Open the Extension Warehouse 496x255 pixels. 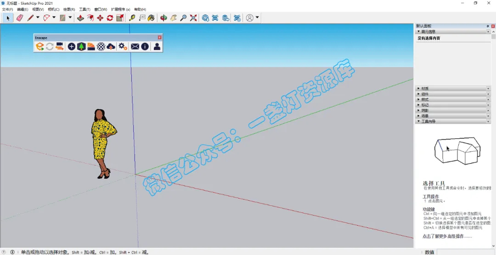215,18
